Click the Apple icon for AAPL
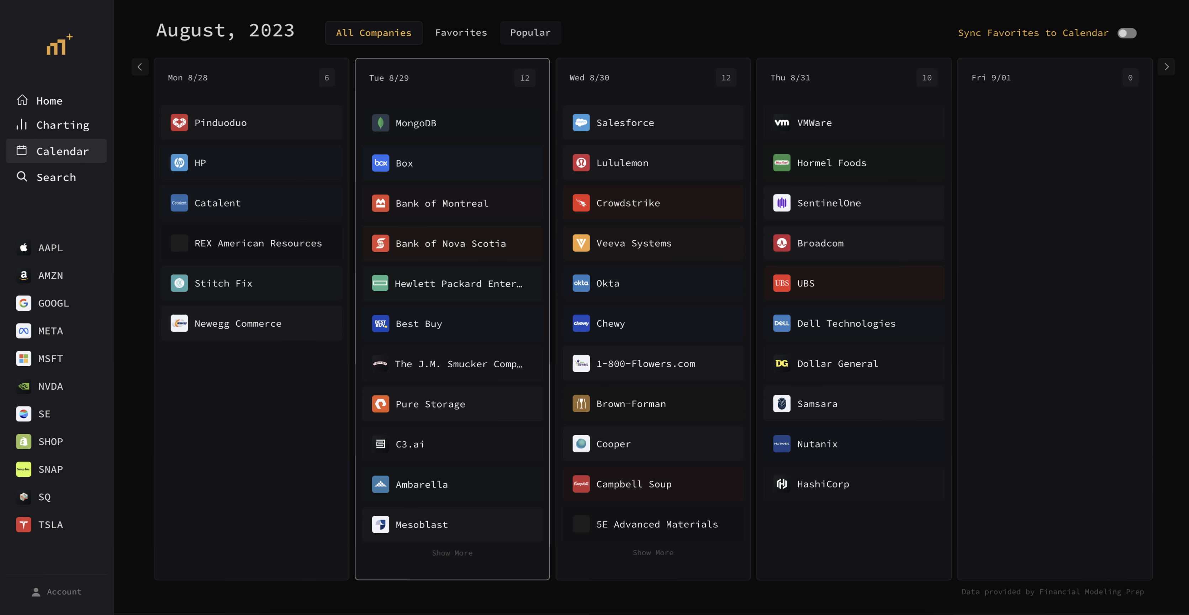This screenshot has width=1189, height=615. coord(23,248)
